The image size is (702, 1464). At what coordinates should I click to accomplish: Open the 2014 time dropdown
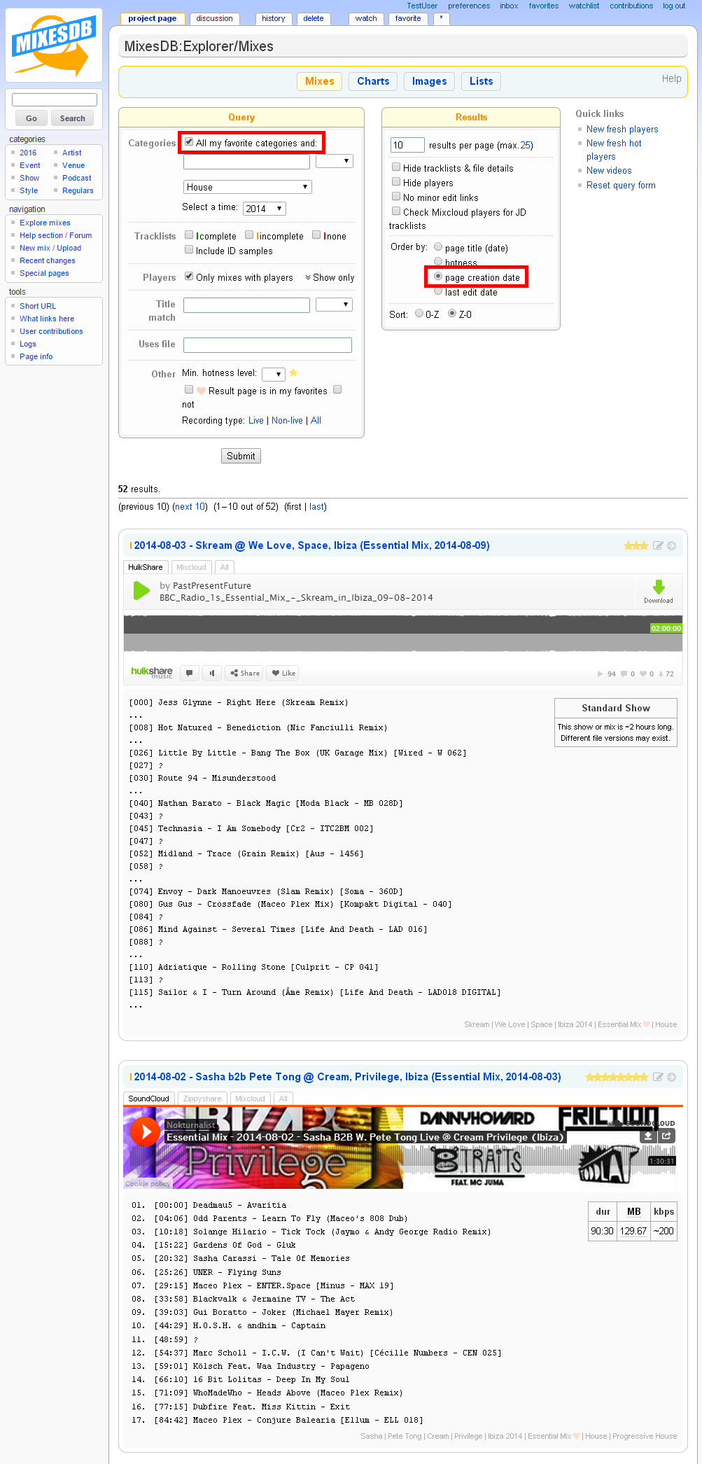click(x=265, y=209)
